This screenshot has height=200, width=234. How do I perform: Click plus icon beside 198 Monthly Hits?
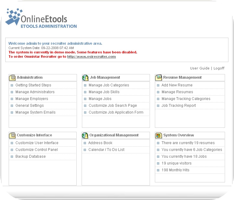(x=158, y=170)
